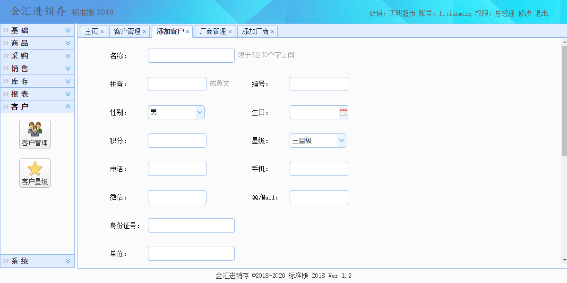Open 客户管理 icon in sidebar

click(x=34, y=134)
